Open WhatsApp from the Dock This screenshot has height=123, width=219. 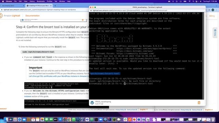[74, 119]
